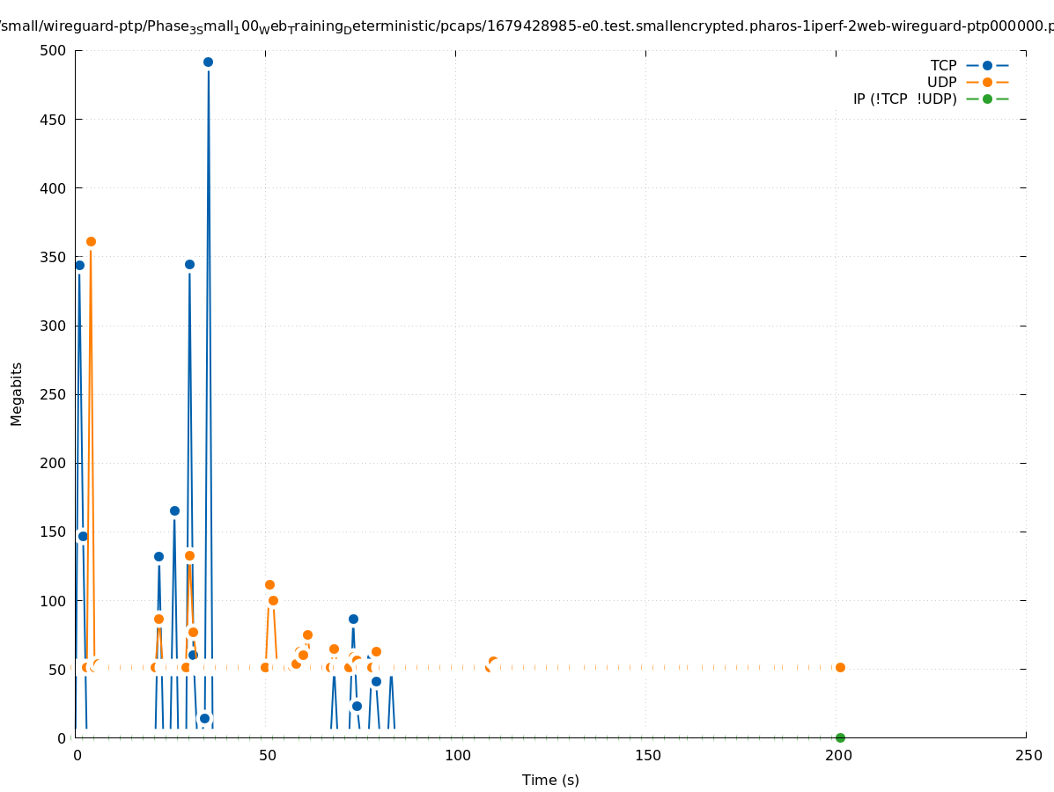
Task: Click the lowest TCP point near 35 seconds
Action: 204,718
